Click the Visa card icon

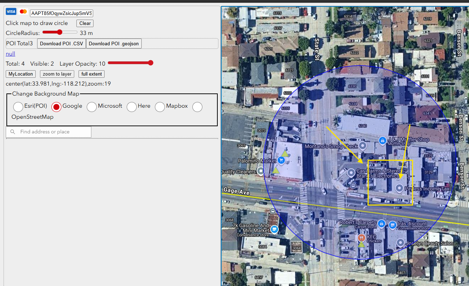pos(11,12)
